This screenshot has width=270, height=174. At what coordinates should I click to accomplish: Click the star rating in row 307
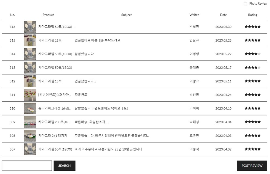click(x=253, y=149)
